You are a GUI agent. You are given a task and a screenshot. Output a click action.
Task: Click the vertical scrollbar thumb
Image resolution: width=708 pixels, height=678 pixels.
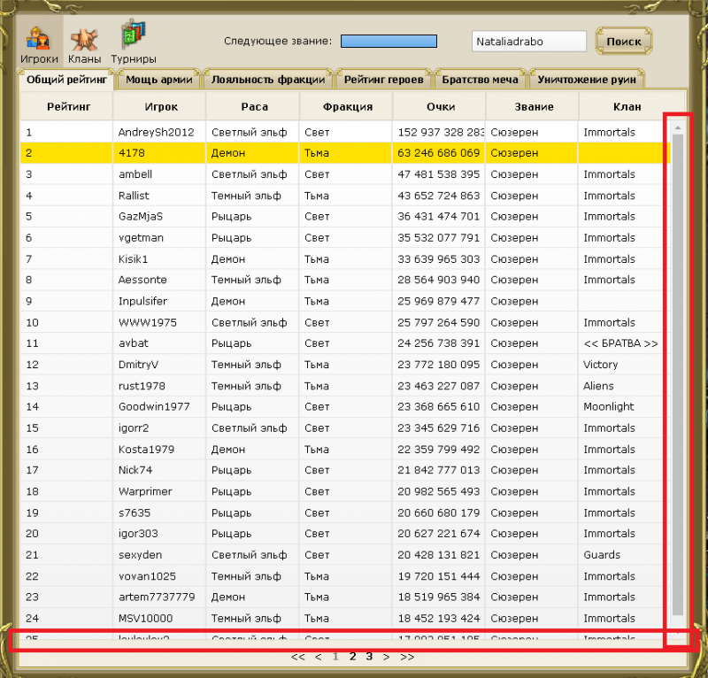pos(678,372)
